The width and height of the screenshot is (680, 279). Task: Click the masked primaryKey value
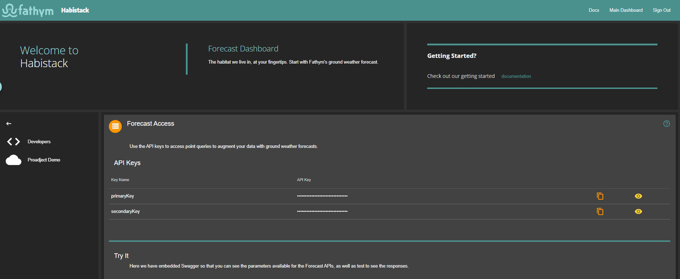point(322,196)
